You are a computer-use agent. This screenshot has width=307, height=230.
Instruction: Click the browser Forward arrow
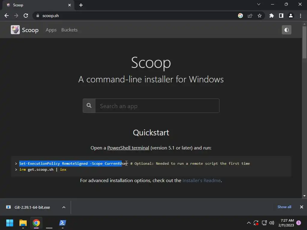[x=16, y=16]
